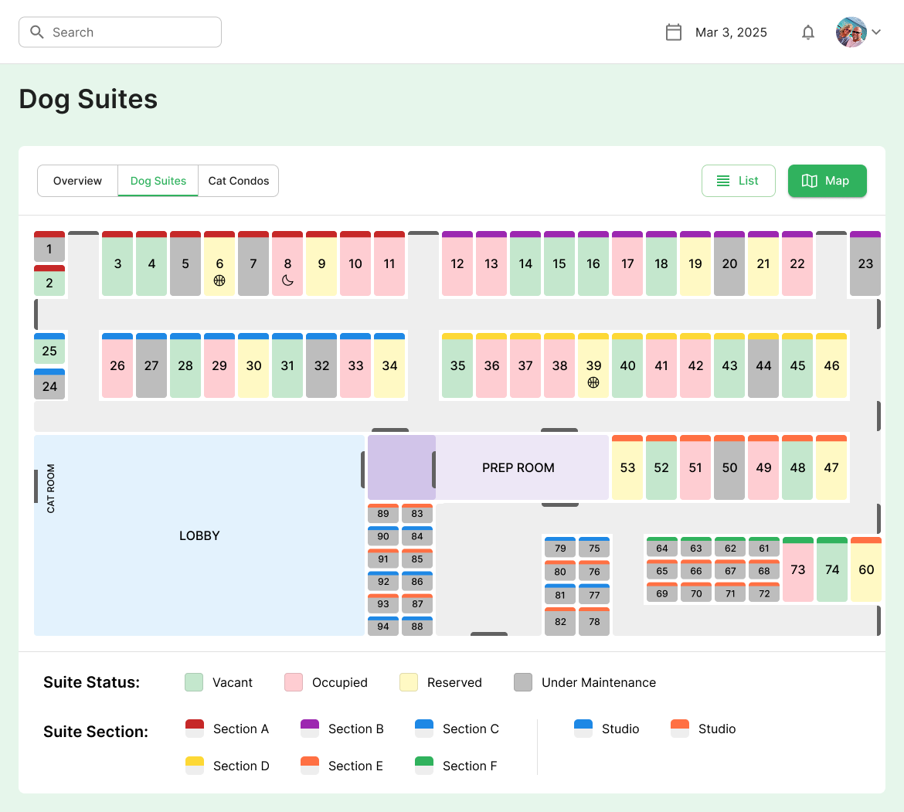This screenshot has width=904, height=812.
Task: Click the Vacant status color swatch
Action: pos(194,682)
